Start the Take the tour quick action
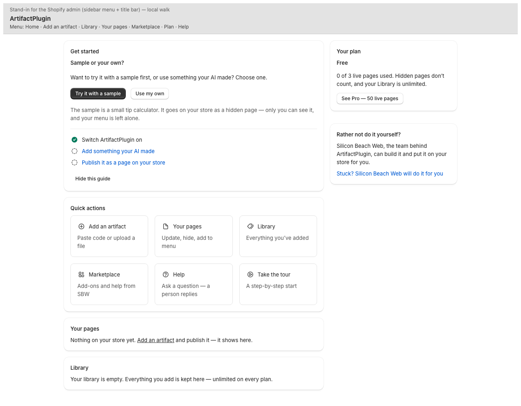 tap(278, 284)
